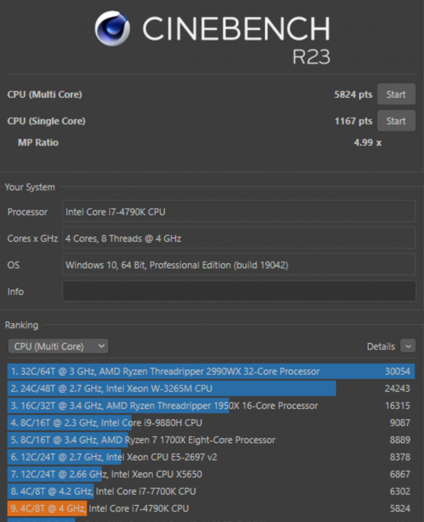Click the Ranking section heading
This screenshot has height=522, width=424.
(22, 325)
